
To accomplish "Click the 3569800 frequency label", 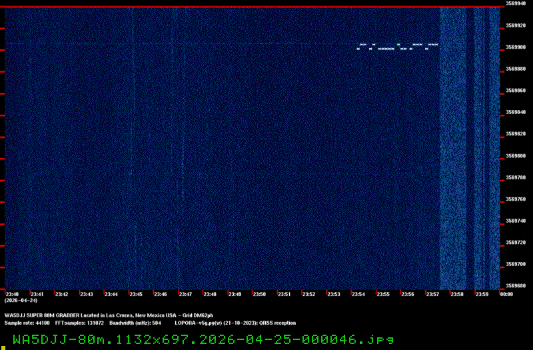I will pos(518,156).
